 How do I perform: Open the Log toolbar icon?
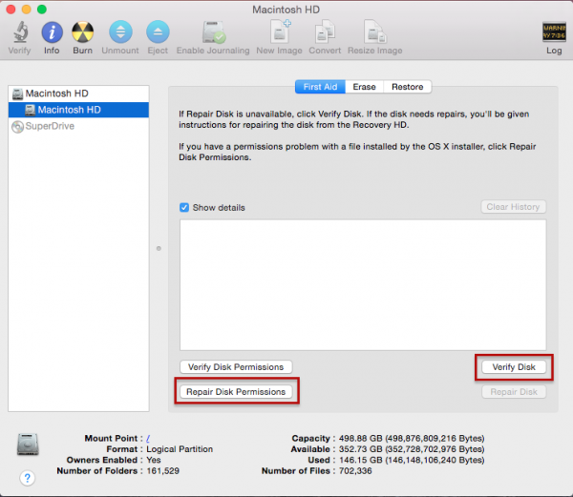tap(554, 32)
